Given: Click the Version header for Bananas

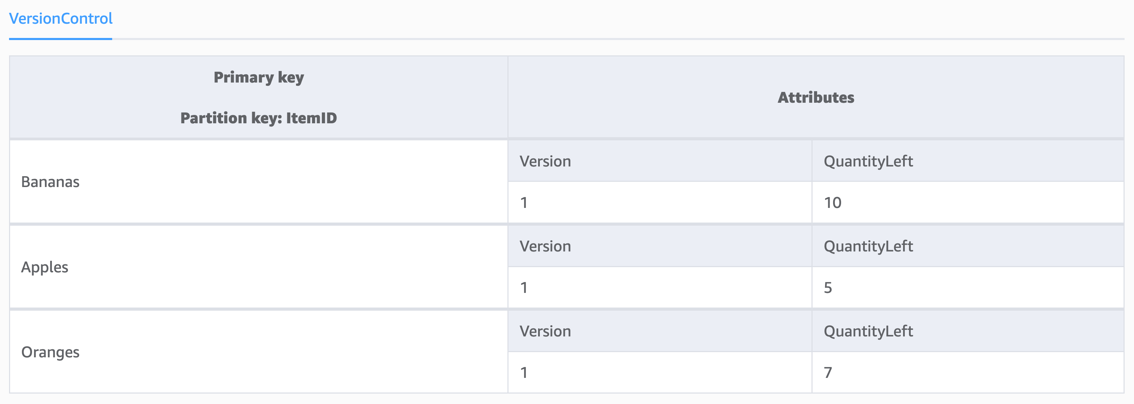Looking at the screenshot, I should point(545,161).
